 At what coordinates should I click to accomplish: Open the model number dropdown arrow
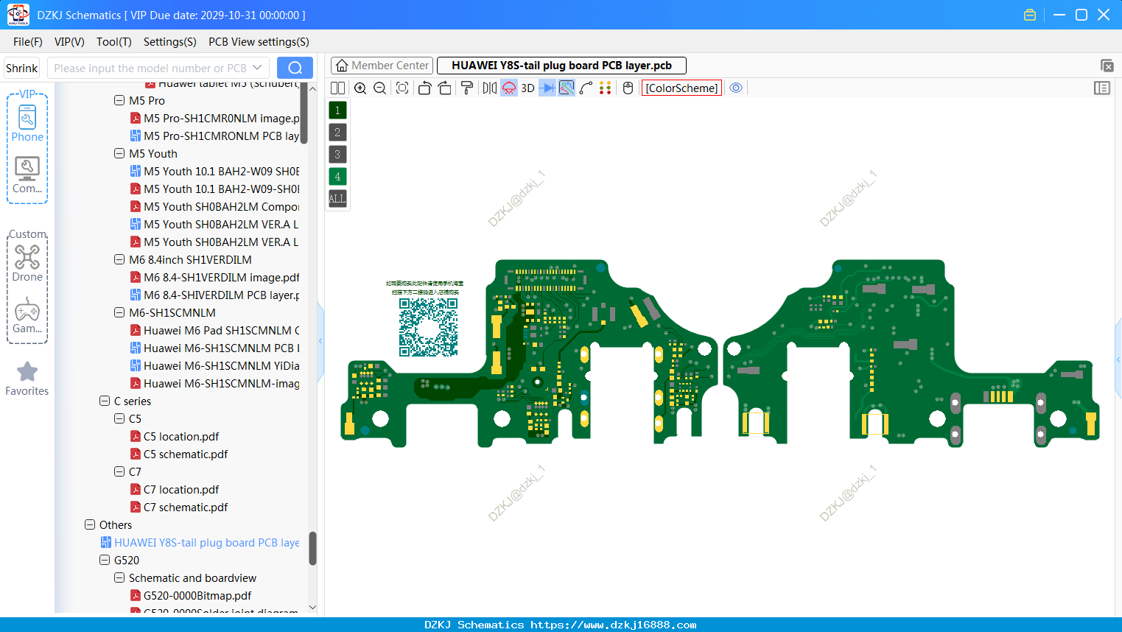pos(257,68)
